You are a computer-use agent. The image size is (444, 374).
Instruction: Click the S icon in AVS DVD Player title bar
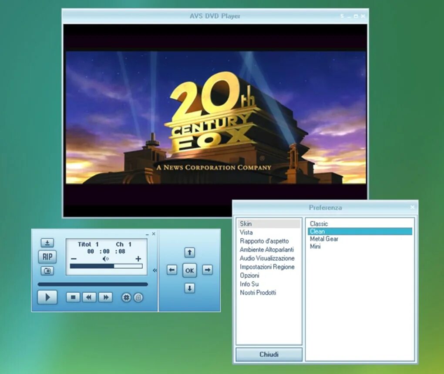click(342, 16)
